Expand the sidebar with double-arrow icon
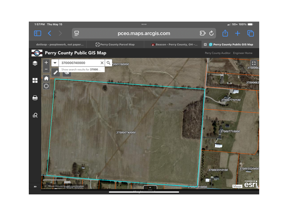The image size is (288, 216). (35, 186)
